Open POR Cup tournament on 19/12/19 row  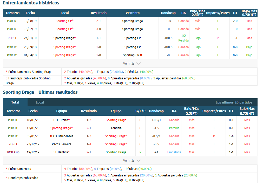[x=13, y=152]
